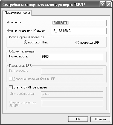
Task: Click the Имя порта input field
Action: coord(79,23)
